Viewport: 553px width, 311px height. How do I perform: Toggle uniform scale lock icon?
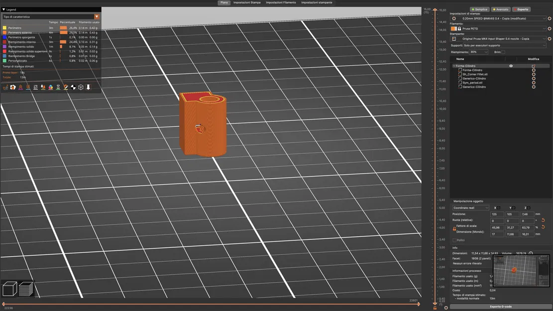click(x=454, y=229)
